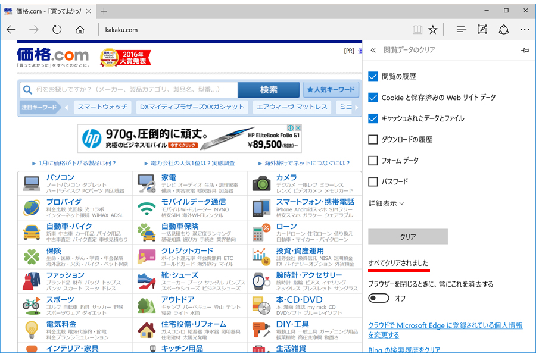Turn on always clear when closing toggle

point(379,298)
